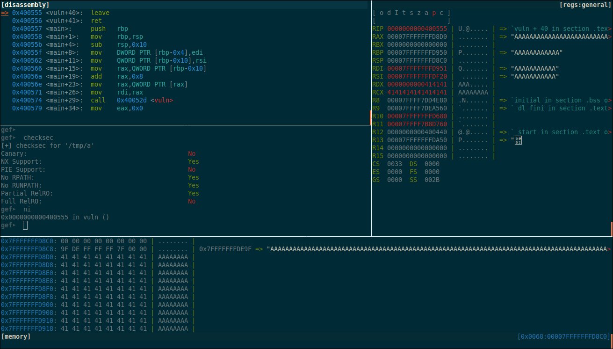Click the R15 register row

434,156
